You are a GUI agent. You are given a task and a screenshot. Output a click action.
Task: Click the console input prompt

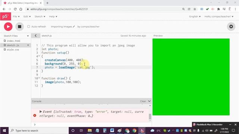coord(91,125)
